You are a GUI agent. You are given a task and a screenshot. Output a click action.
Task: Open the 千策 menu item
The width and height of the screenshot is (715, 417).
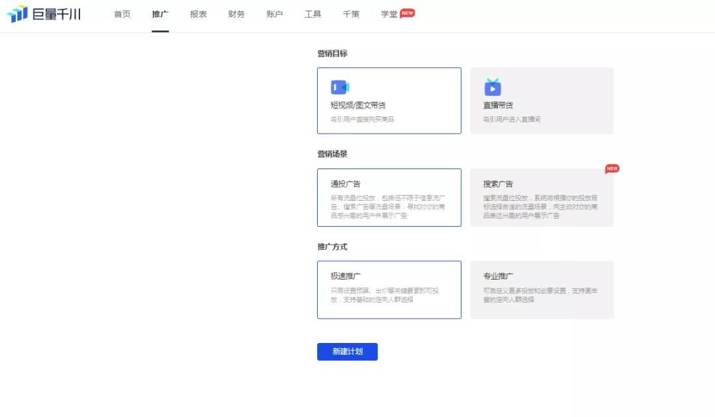tap(352, 15)
